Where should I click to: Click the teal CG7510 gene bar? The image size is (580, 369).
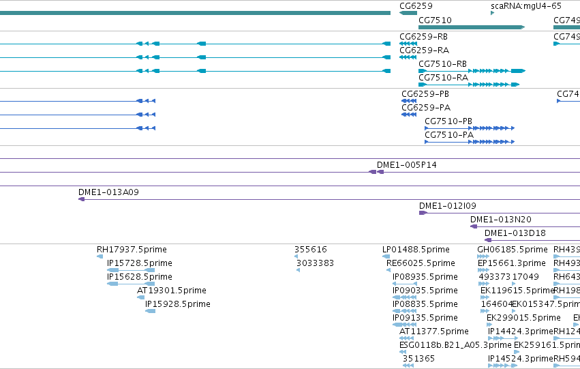point(472,27)
